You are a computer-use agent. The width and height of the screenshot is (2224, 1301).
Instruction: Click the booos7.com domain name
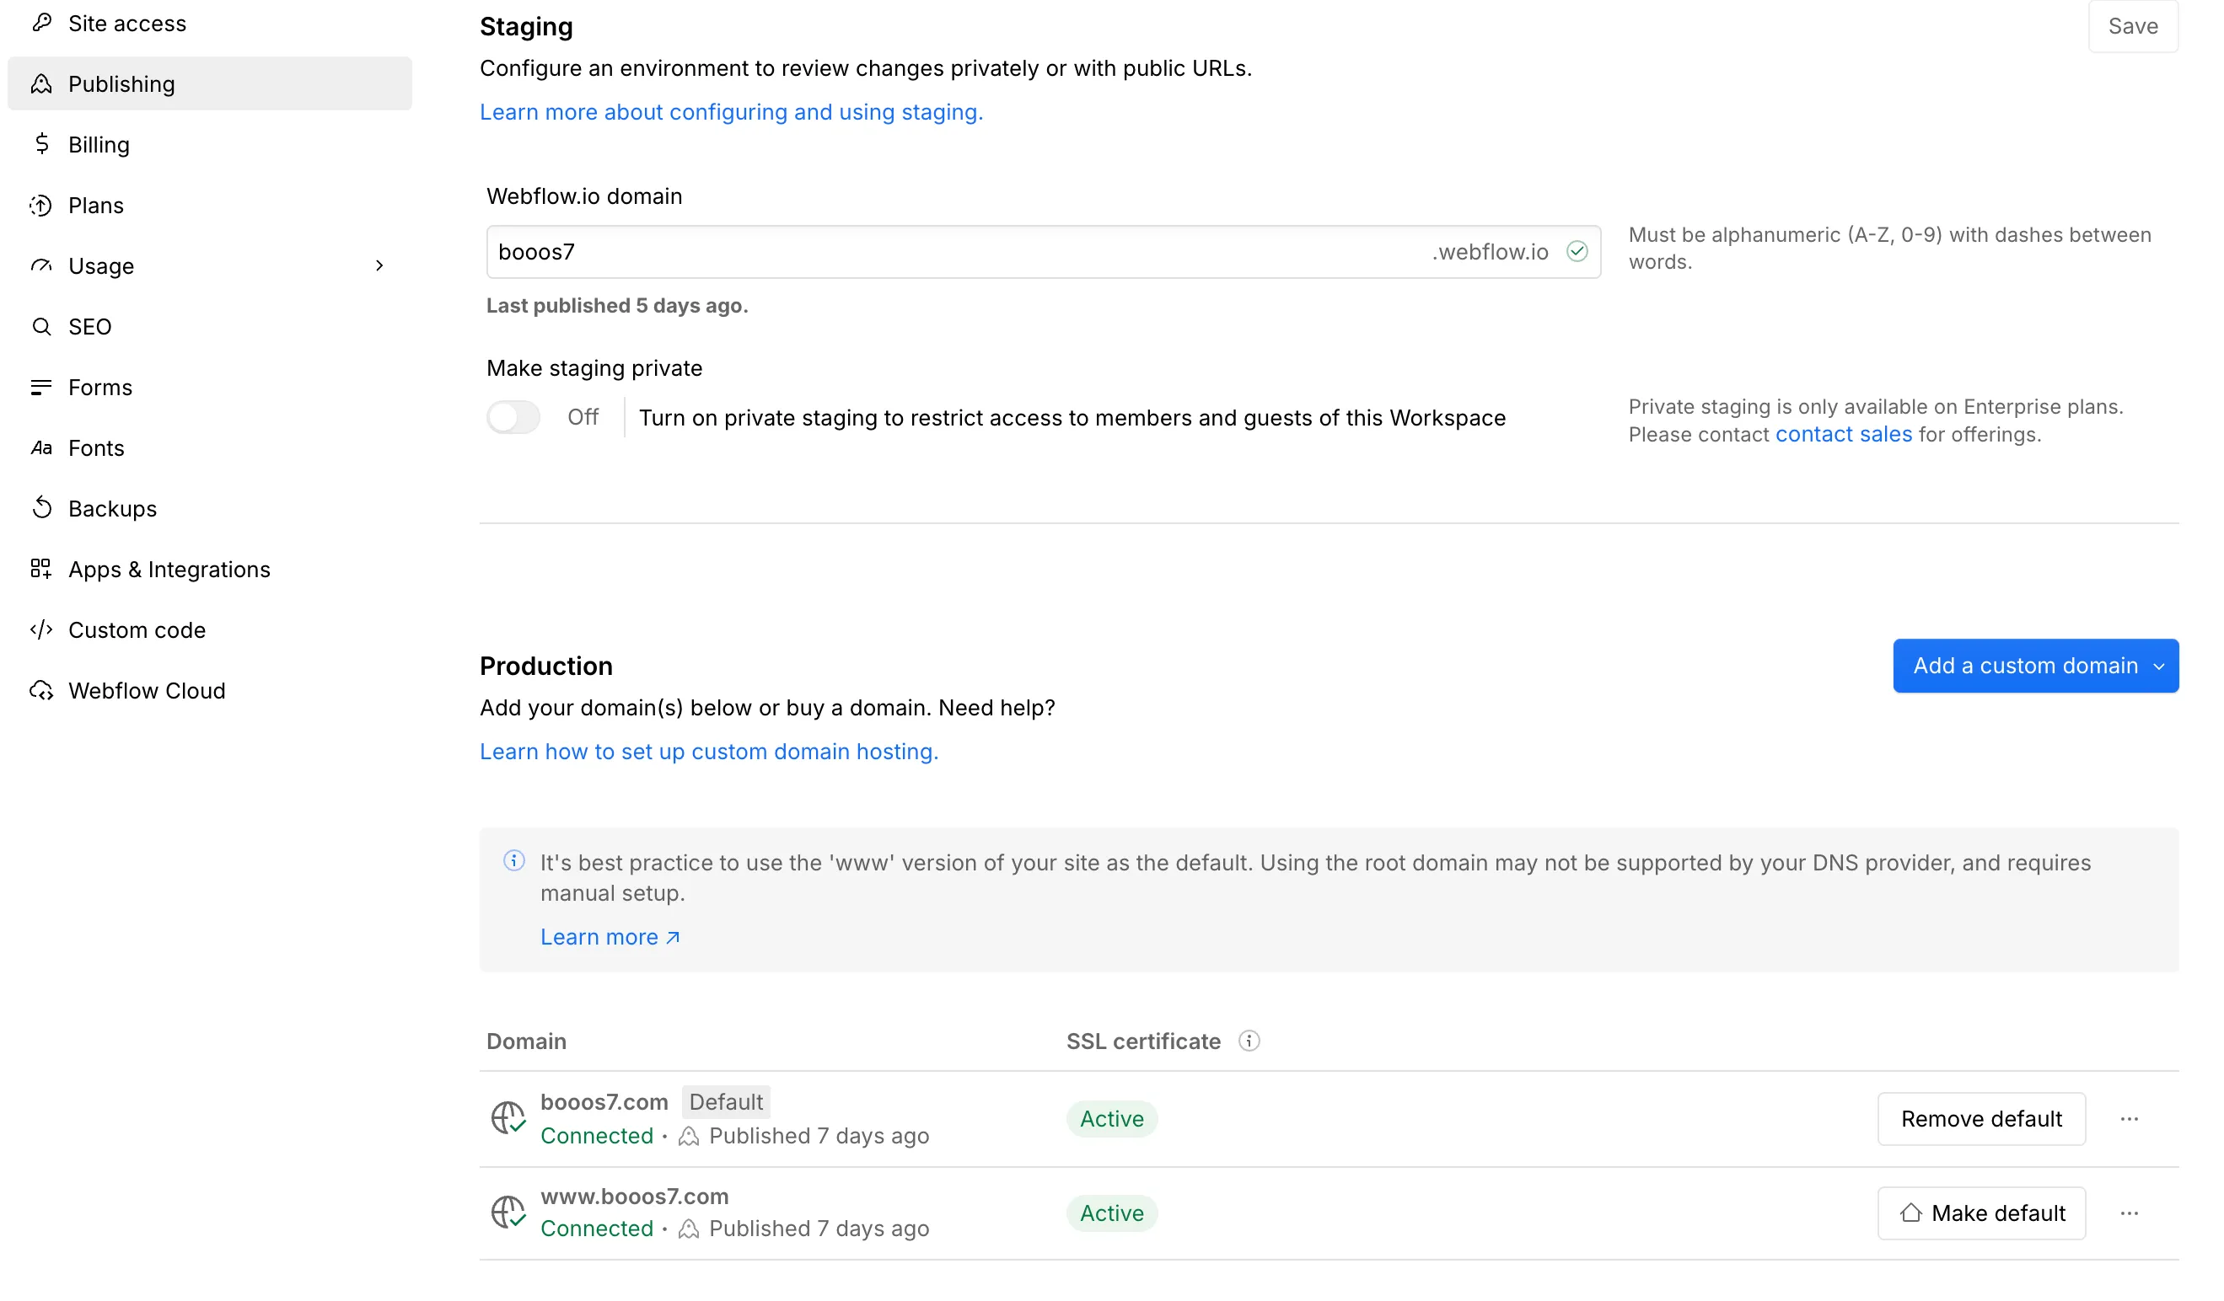[x=604, y=1102]
